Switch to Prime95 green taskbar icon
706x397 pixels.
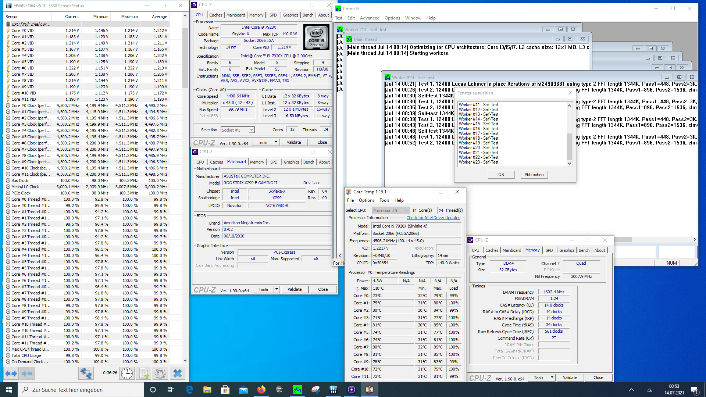pos(297,390)
